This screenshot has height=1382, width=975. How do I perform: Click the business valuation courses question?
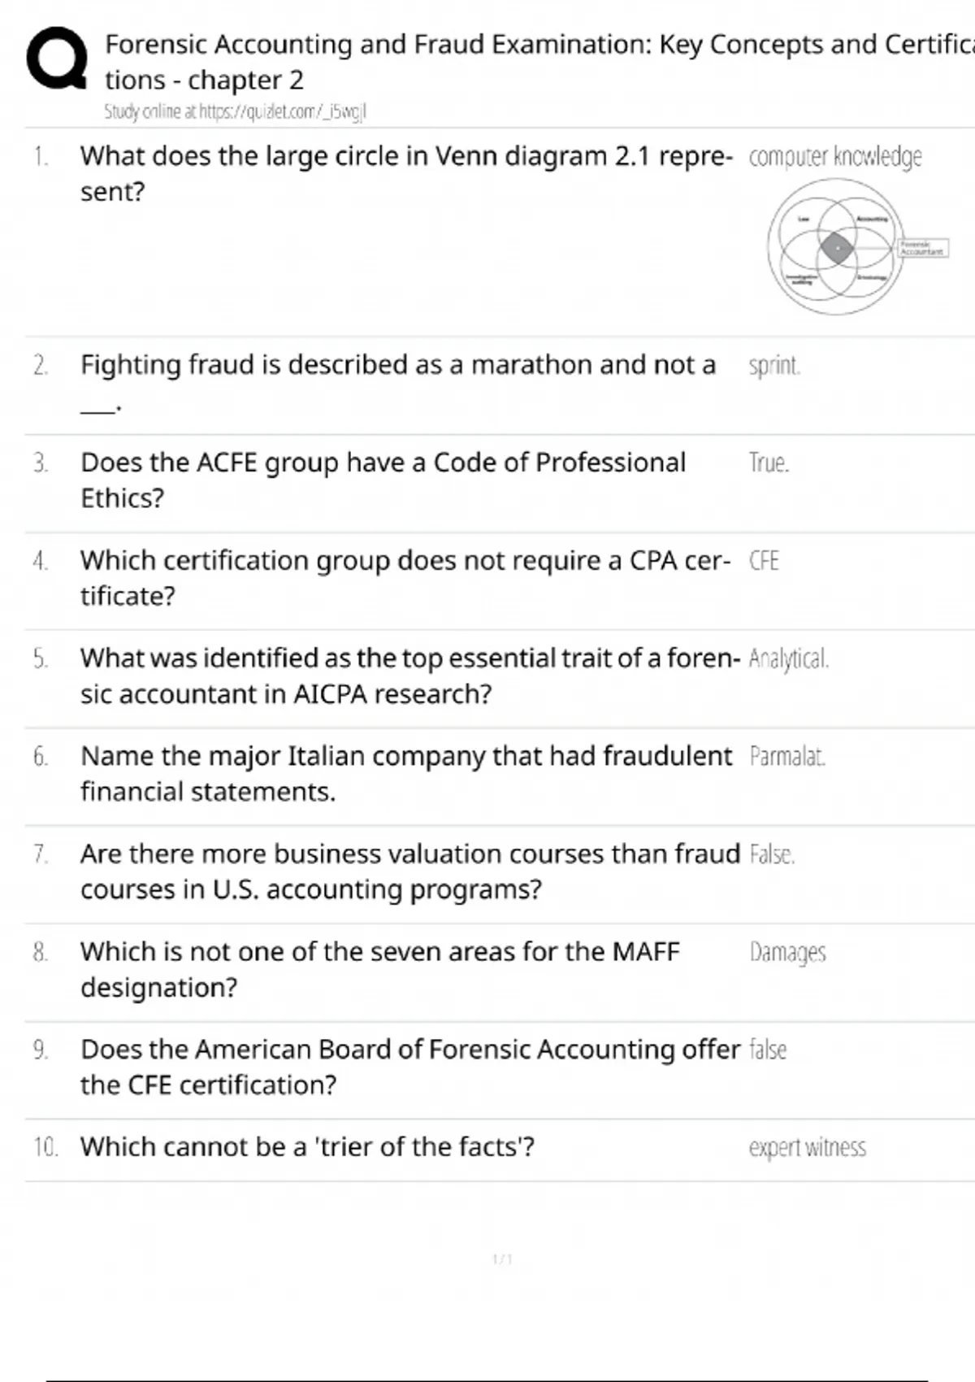pyautogui.click(x=409, y=871)
